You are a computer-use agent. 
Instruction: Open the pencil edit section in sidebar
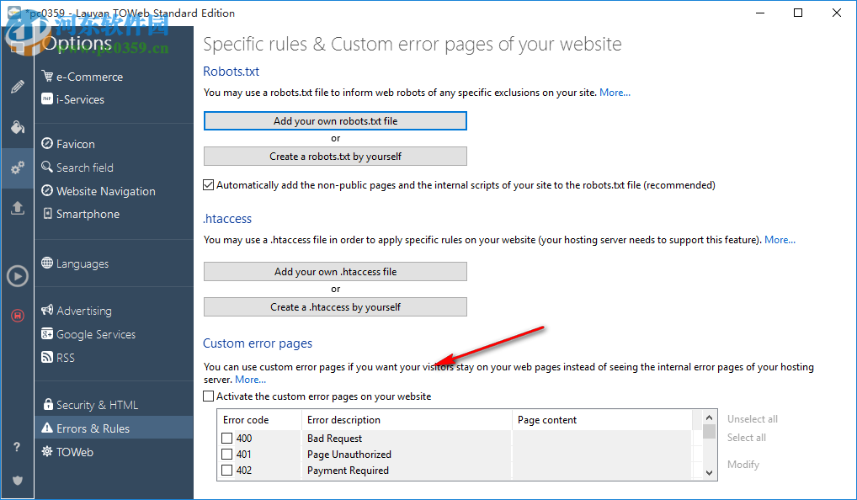[x=17, y=87]
